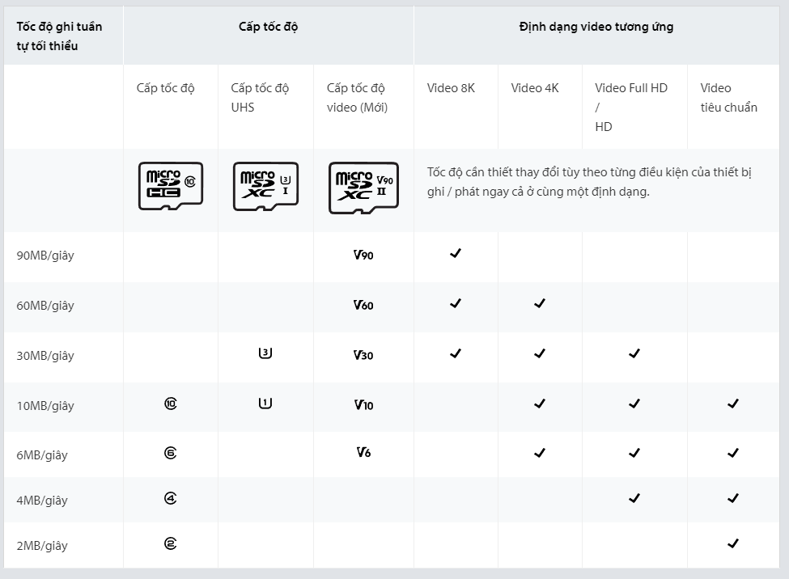Click the U3 UHS speed class symbol
The height and width of the screenshot is (579, 789).
(x=265, y=353)
